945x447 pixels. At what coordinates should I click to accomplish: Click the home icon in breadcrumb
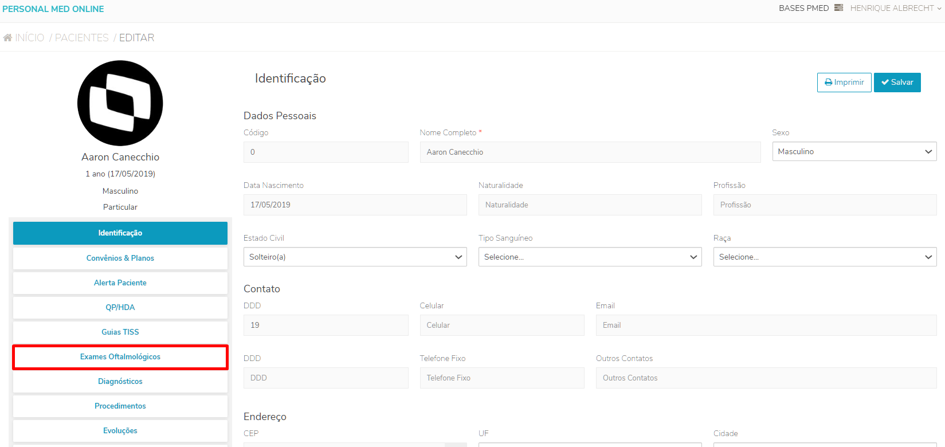7,38
